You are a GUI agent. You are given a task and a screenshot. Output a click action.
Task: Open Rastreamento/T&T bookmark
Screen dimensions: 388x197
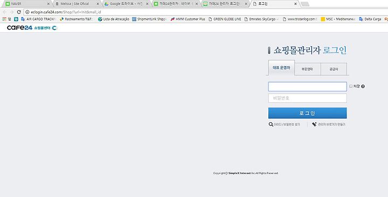tap(76, 19)
